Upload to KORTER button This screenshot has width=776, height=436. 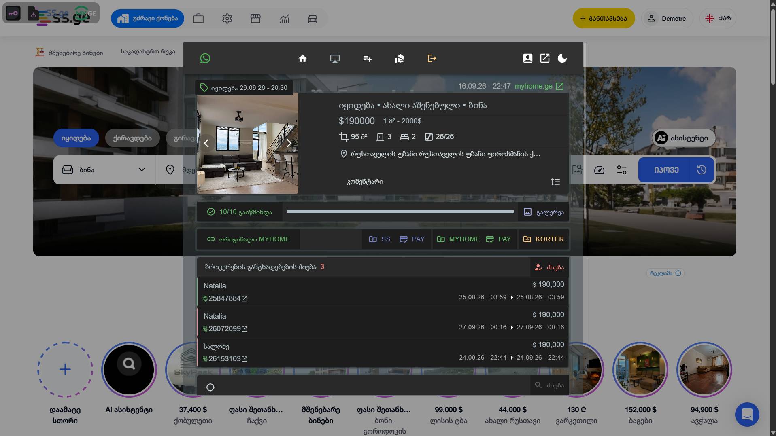click(x=544, y=239)
